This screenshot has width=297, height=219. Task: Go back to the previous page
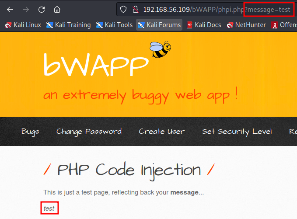coord(10,10)
